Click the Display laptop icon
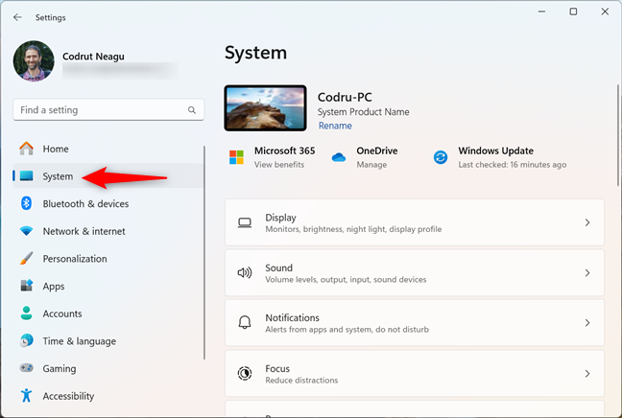 245,222
